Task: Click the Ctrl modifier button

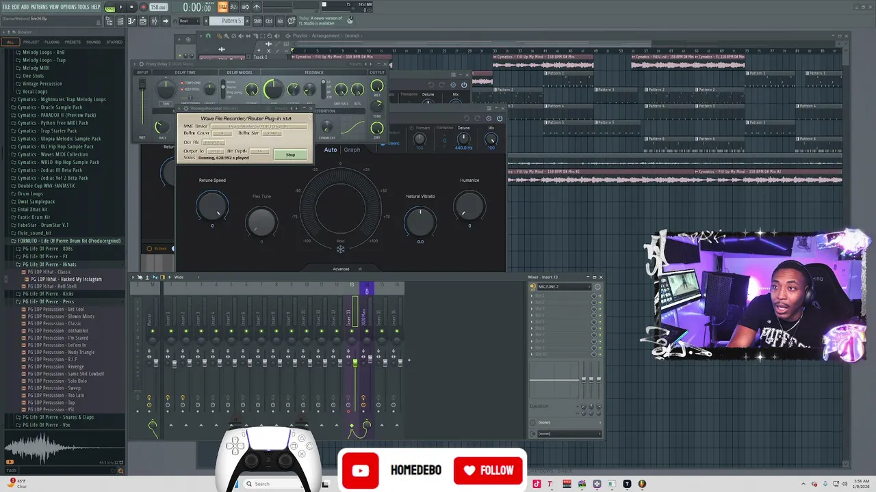Action: [x=269, y=21]
